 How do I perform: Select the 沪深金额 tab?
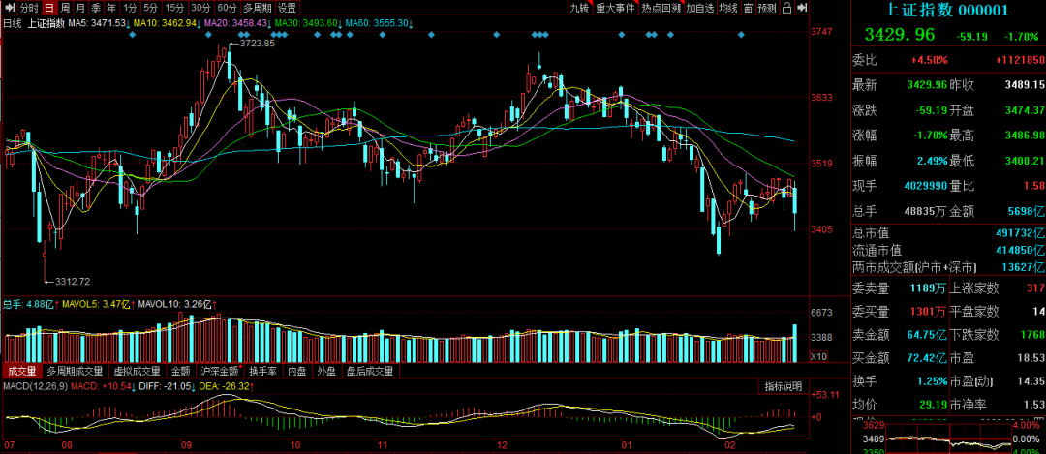(220, 372)
